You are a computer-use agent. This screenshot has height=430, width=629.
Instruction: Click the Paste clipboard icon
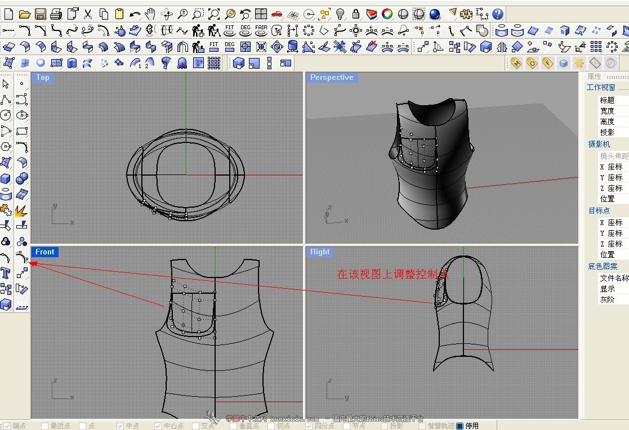pos(119,15)
